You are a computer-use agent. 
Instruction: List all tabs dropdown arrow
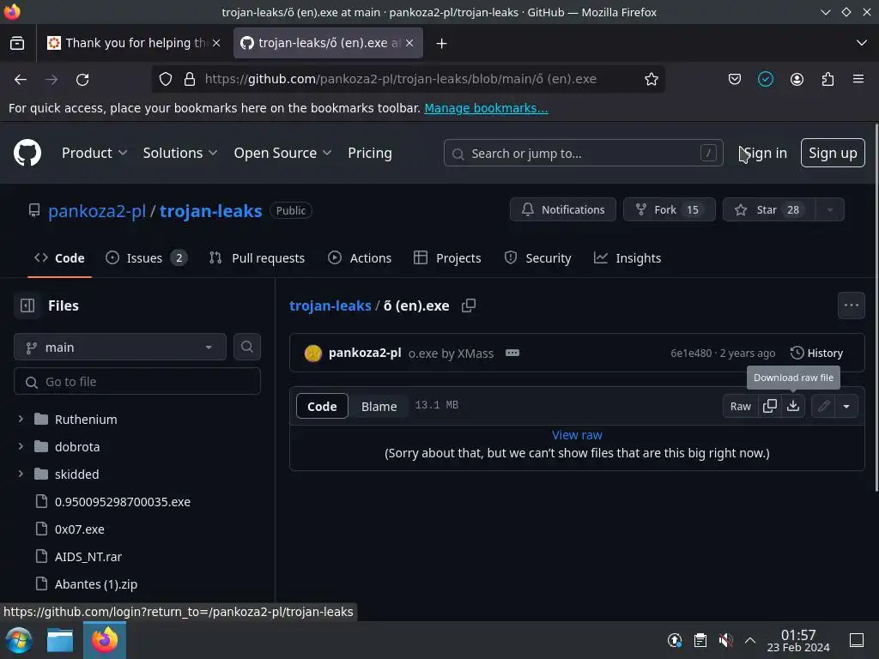point(862,43)
